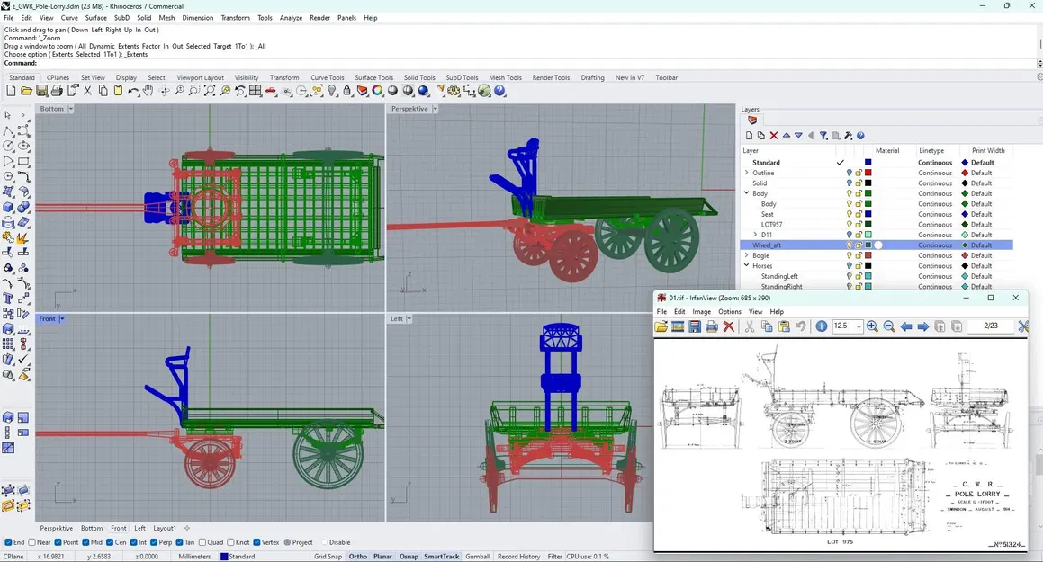1043x562 pixels.
Task: Open the Surface menu
Action: coord(95,18)
